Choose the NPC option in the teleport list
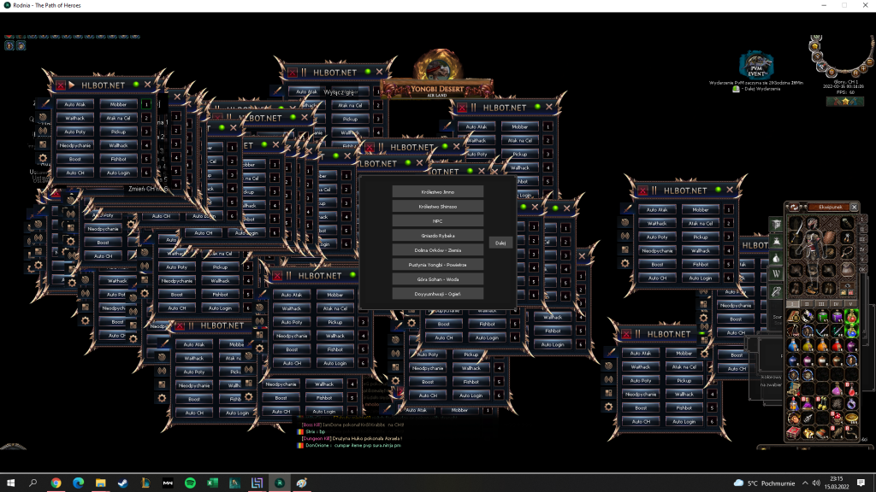This screenshot has width=876, height=492. (437, 221)
